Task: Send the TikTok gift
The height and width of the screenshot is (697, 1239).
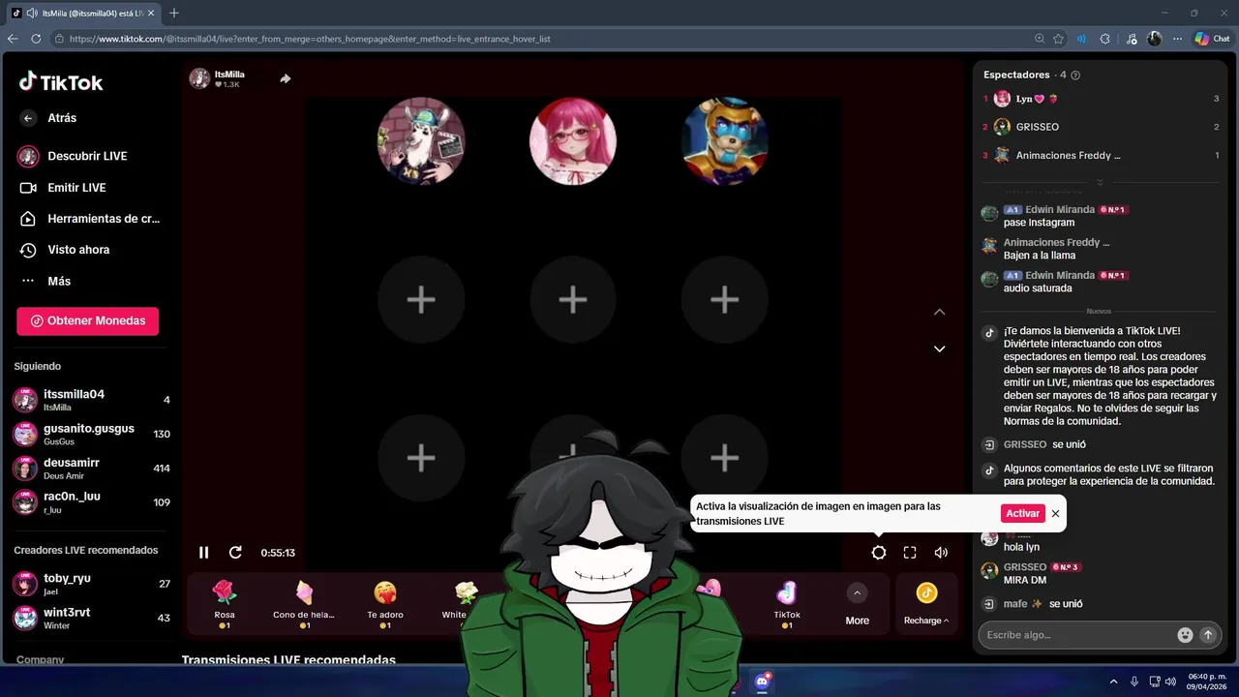Action: click(x=787, y=605)
